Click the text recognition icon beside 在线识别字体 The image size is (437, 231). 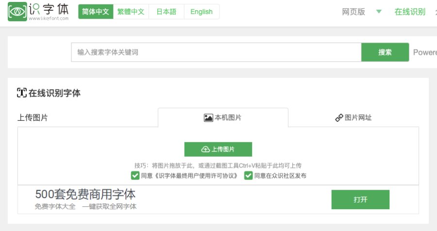[21, 93]
